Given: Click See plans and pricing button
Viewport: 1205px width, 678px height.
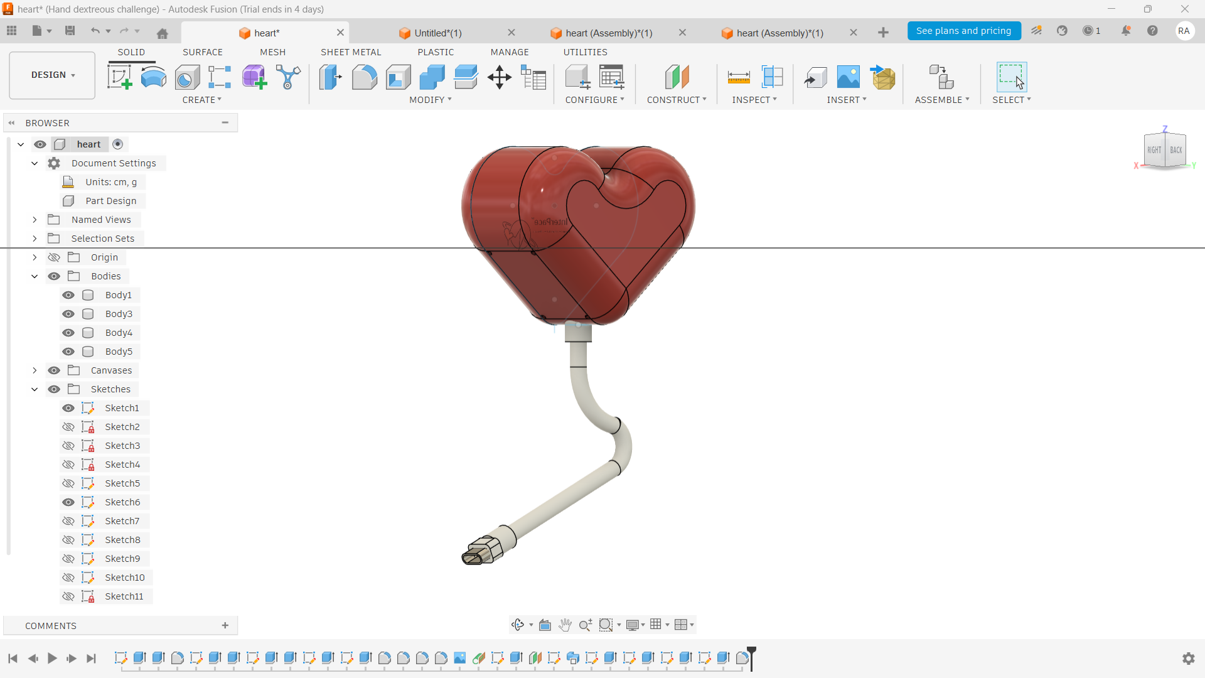Looking at the screenshot, I should click(963, 31).
